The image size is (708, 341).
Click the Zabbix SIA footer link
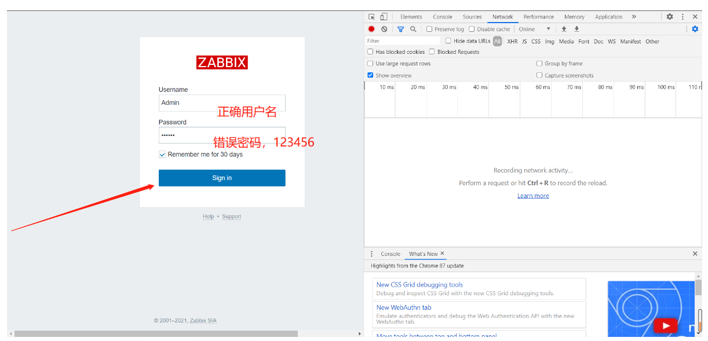click(x=203, y=321)
